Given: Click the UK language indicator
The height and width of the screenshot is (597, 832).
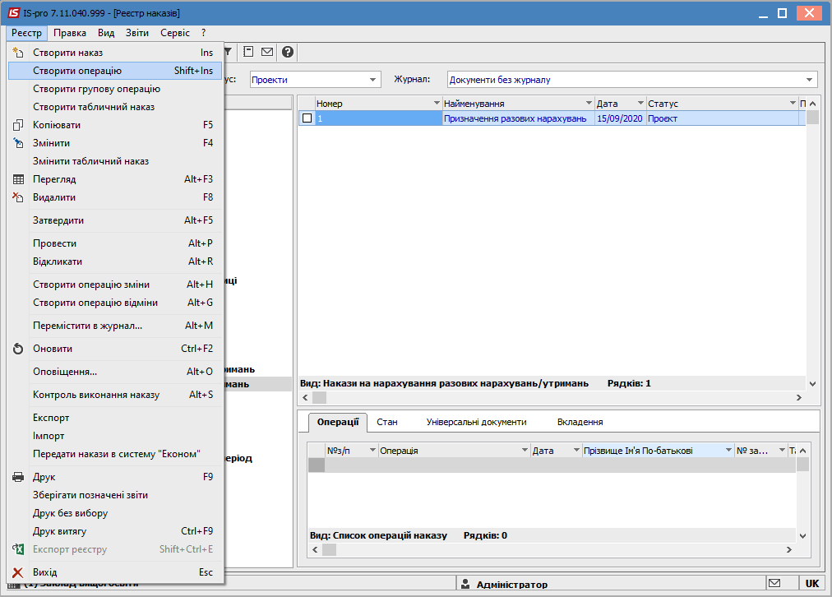Looking at the screenshot, I should click(x=811, y=583).
